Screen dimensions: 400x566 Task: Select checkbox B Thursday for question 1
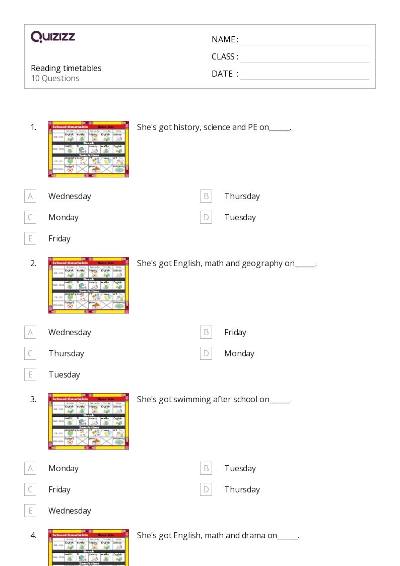click(x=206, y=196)
